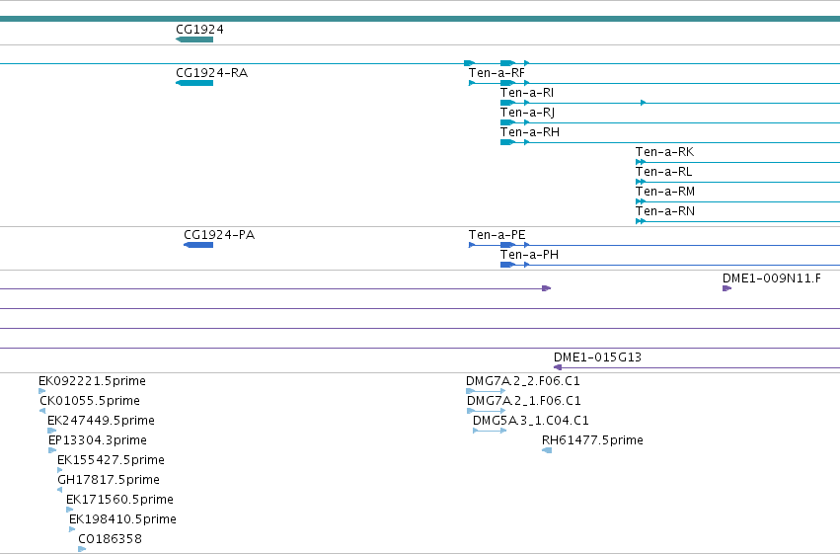This screenshot has height=554, width=840.
Task: Select the Ten-a-RN transcript
Action: point(665,211)
